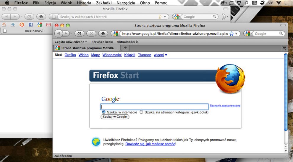Open the Edycja menu
The height and width of the screenshot is (162, 293).
(x=50, y=3)
